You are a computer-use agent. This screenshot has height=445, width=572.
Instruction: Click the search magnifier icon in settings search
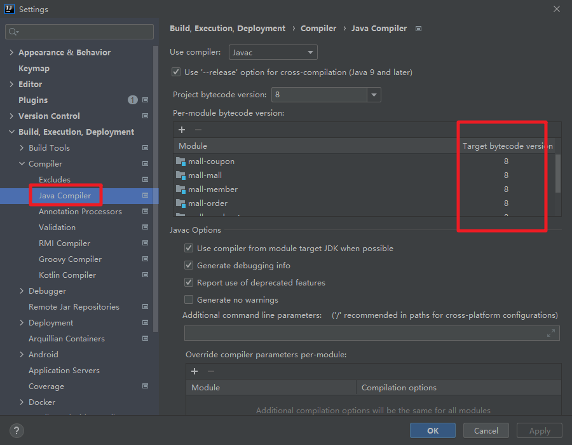click(14, 32)
